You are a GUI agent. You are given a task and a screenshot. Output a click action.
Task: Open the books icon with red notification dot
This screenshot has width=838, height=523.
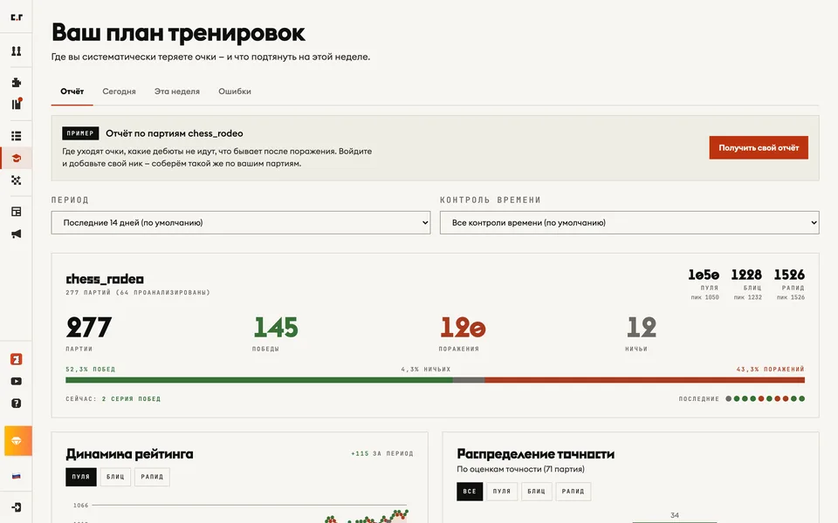[17, 104]
